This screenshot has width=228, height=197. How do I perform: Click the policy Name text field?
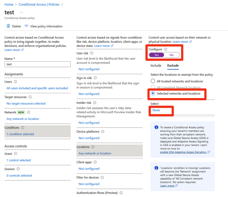[x=38, y=64]
